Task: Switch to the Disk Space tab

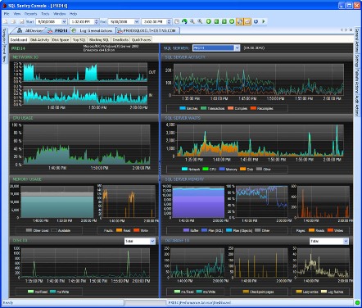Action: [x=61, y=40]
